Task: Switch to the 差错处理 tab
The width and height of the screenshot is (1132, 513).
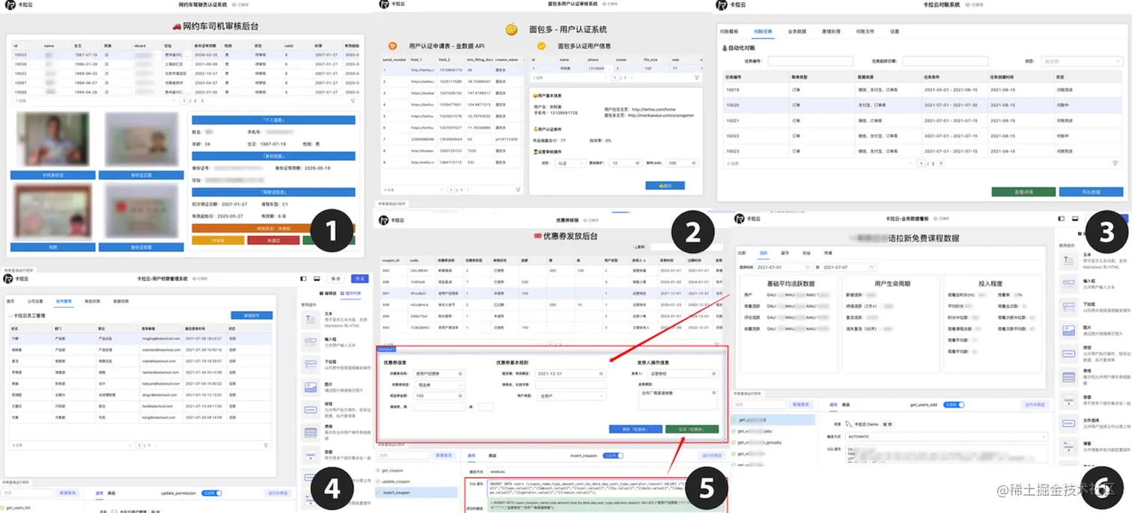Action: point(830,32)
